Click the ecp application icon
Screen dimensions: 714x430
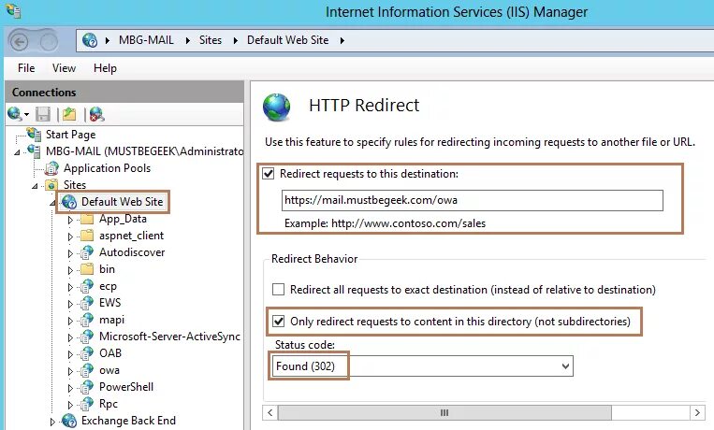pos(86,286)
